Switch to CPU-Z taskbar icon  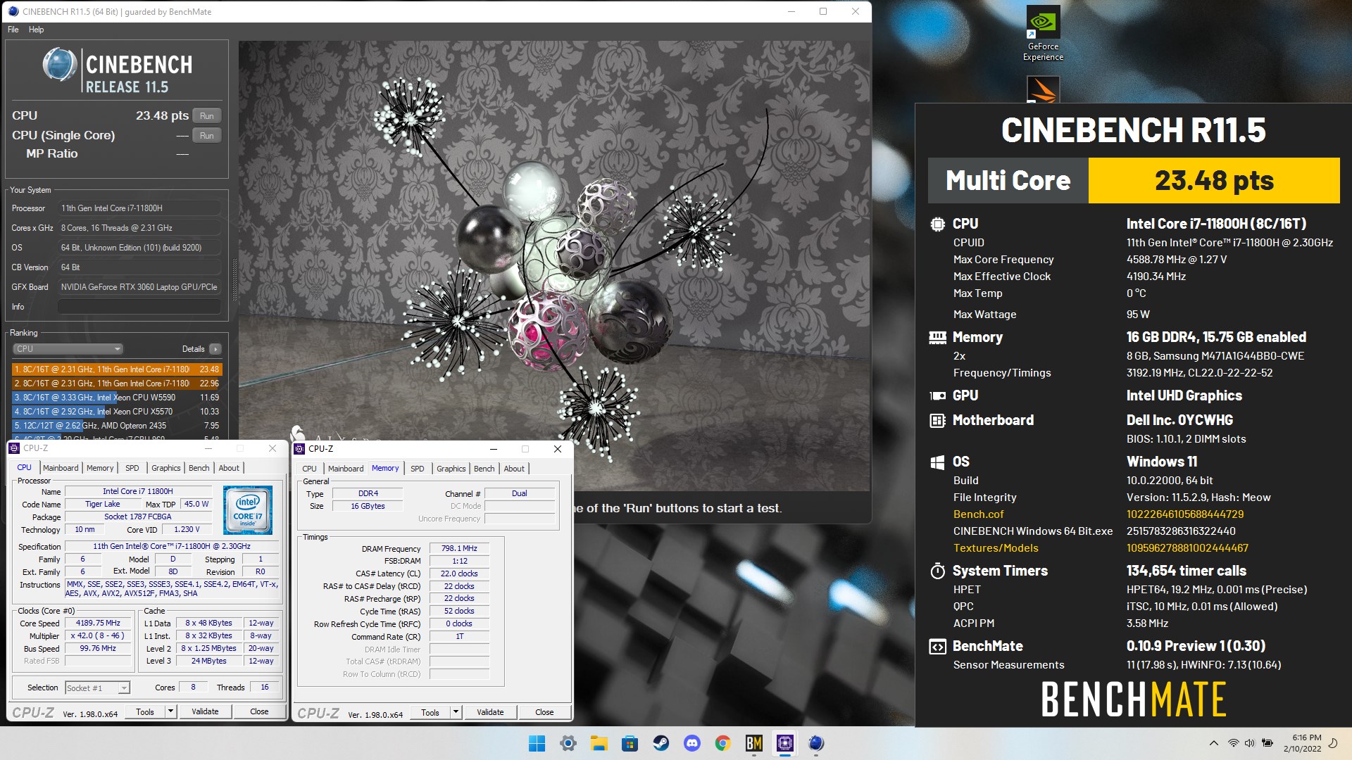(x=784, y=743)
